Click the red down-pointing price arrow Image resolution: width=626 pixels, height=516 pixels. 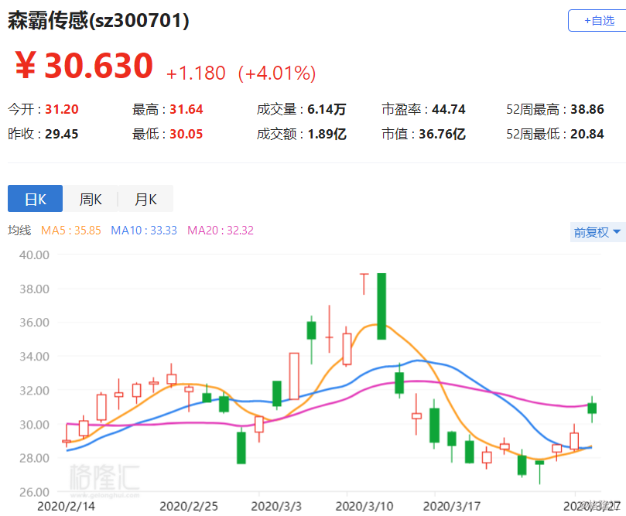[364, 281]
